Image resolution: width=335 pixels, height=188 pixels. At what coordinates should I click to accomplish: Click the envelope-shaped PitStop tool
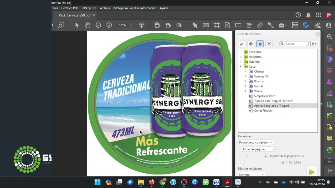click(206, 25)
